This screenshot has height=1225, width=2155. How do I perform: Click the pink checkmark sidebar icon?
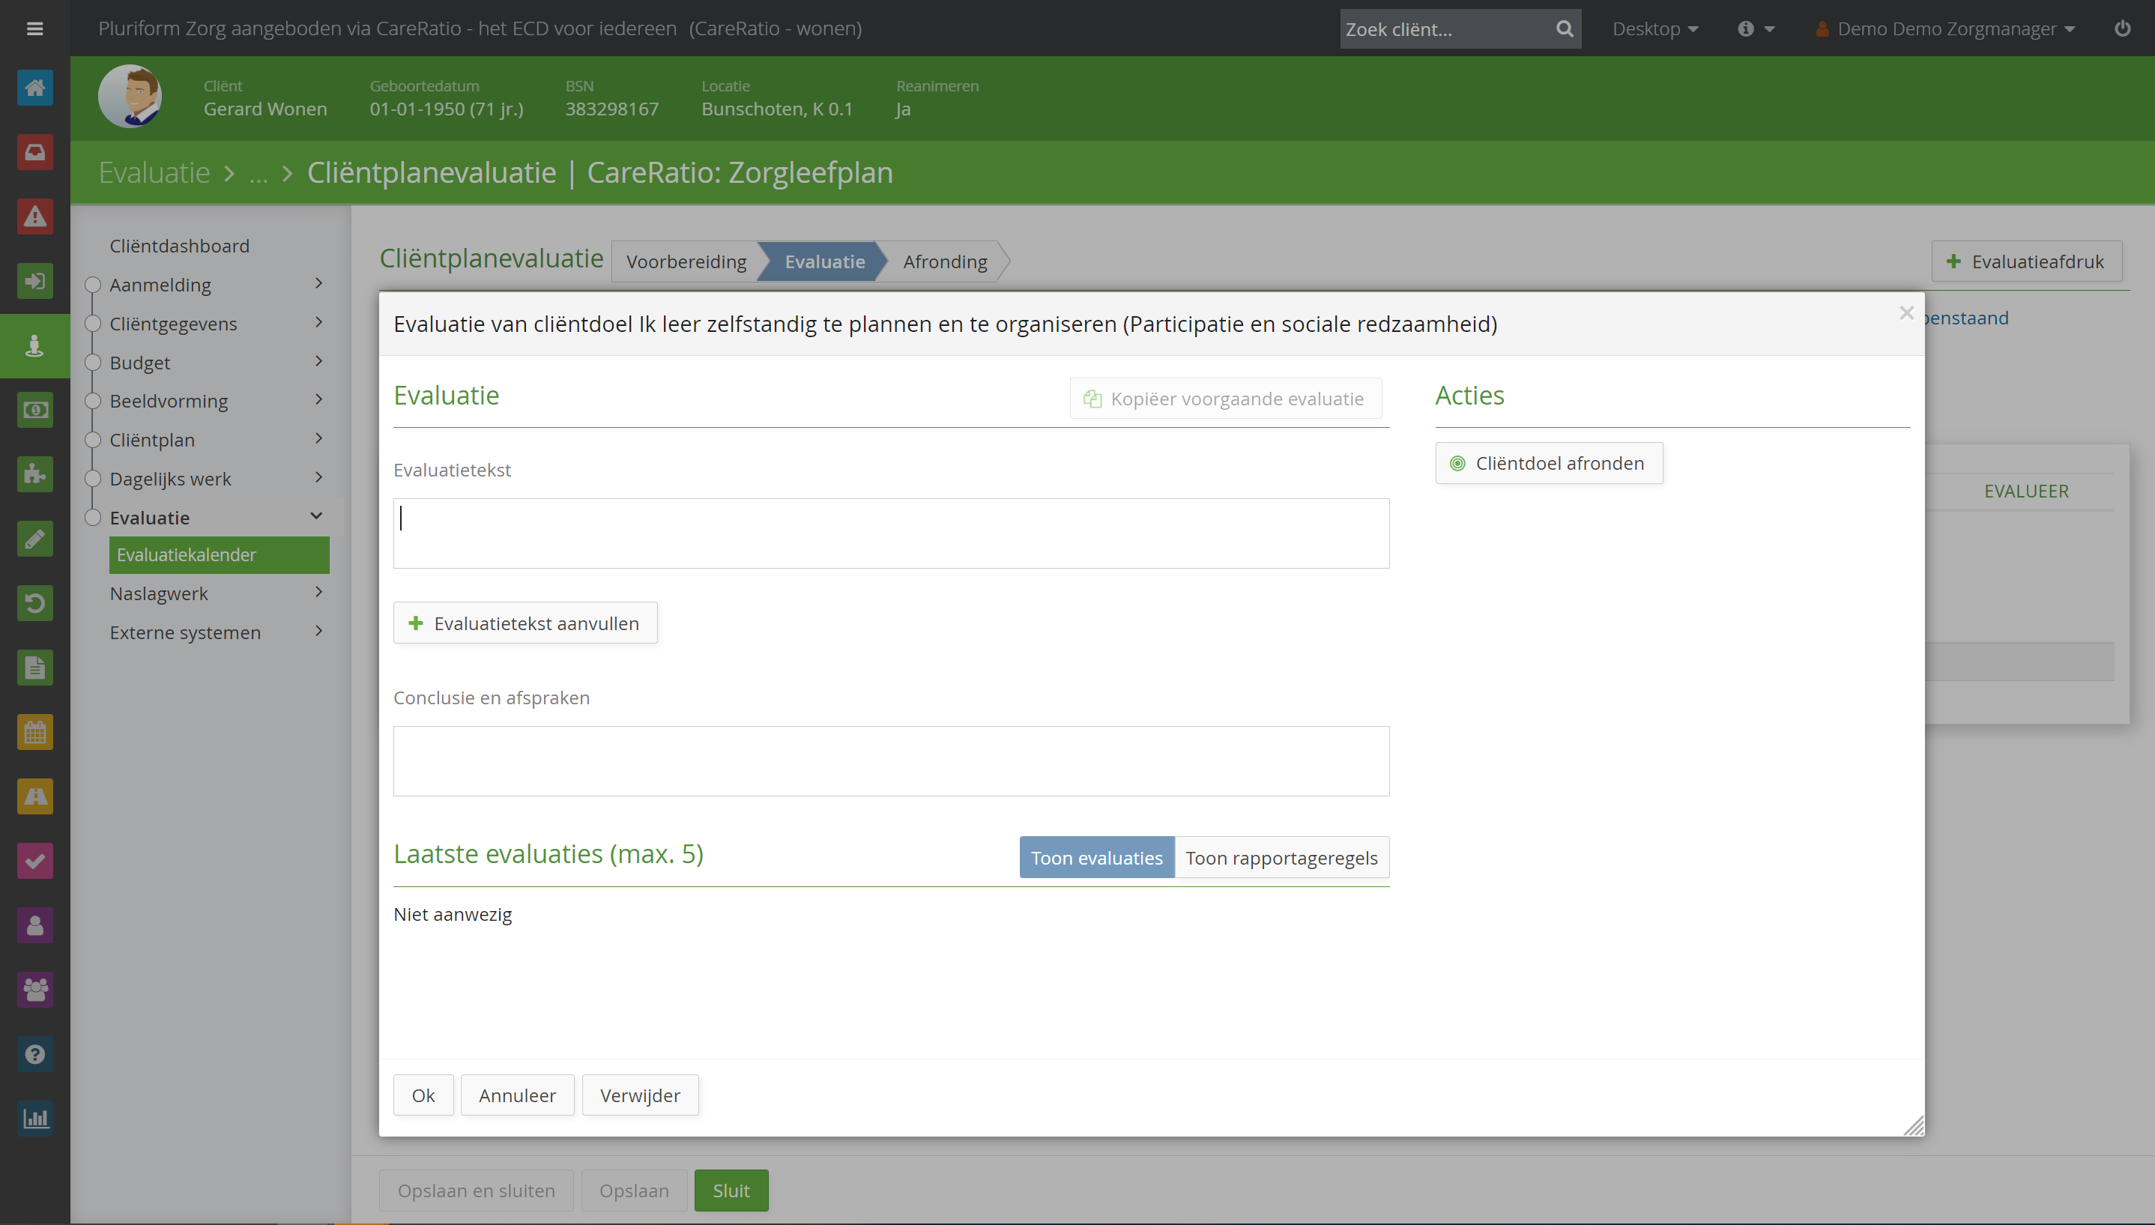(x=34, y=861)
